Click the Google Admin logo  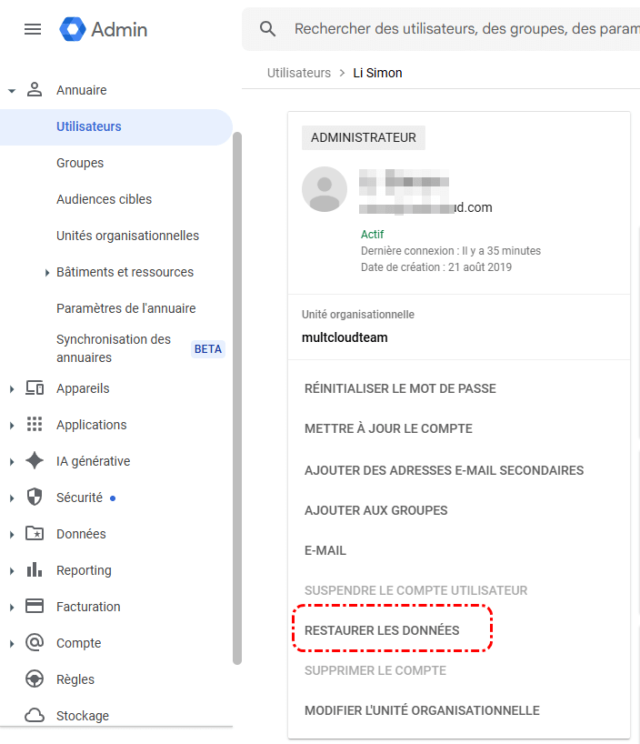click(73, 29)
